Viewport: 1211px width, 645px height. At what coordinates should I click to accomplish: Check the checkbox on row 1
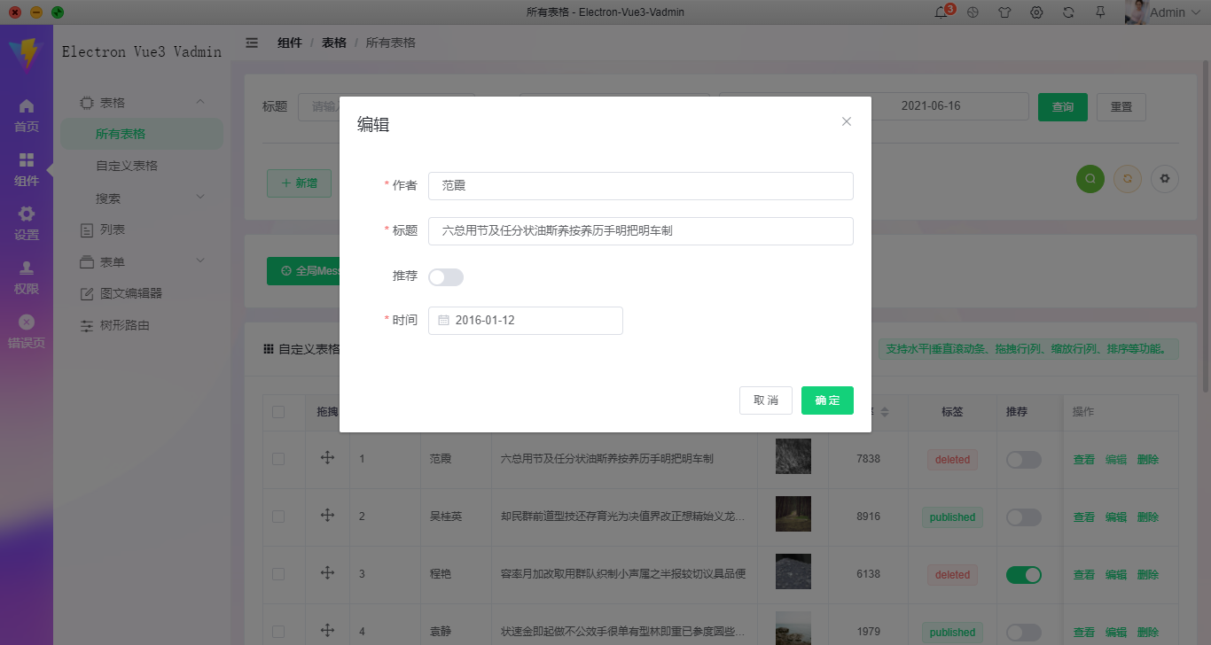point(280,459)
